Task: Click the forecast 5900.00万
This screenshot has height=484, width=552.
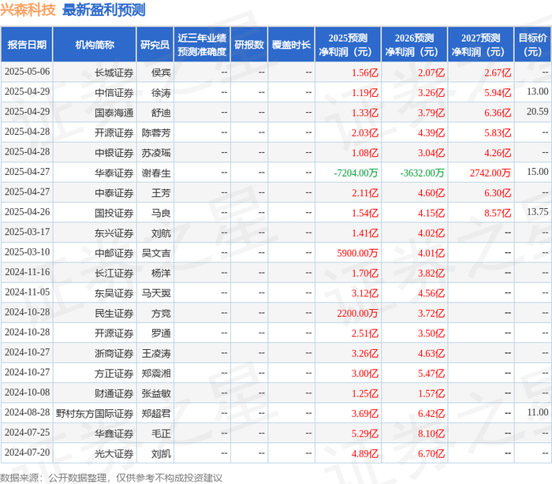Action: click(358, 253)
